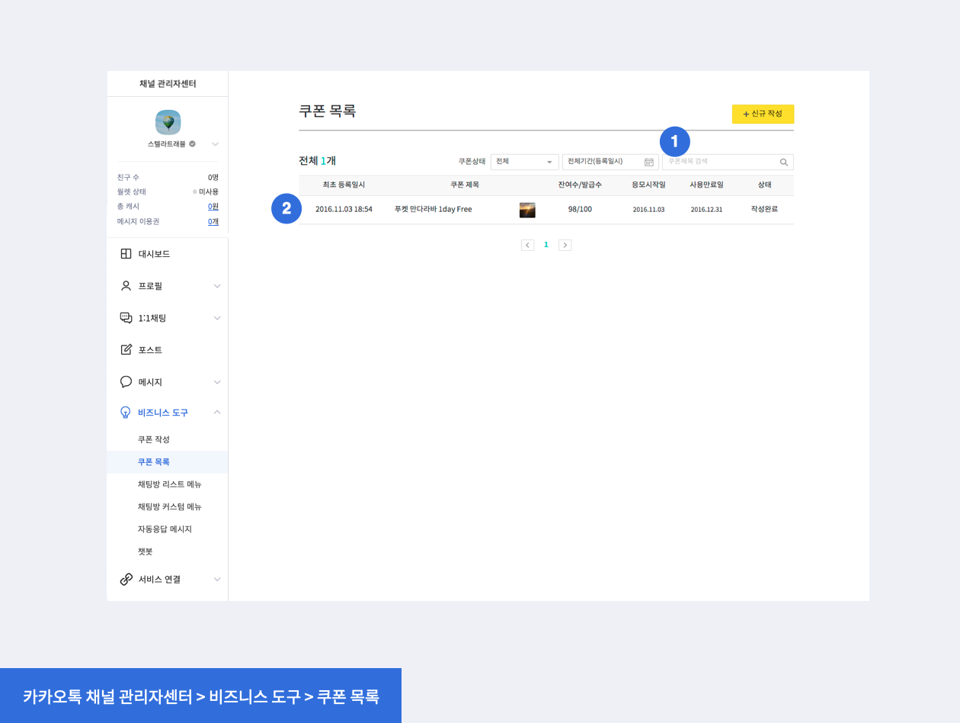Expand the 서비스 연결 chevron
Screen dimensions: 960x723
pyautogui.click(x=217, y=580)
